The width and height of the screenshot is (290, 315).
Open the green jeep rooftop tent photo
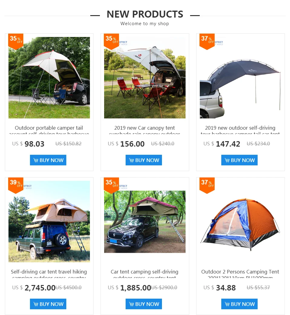pos(49,221)
